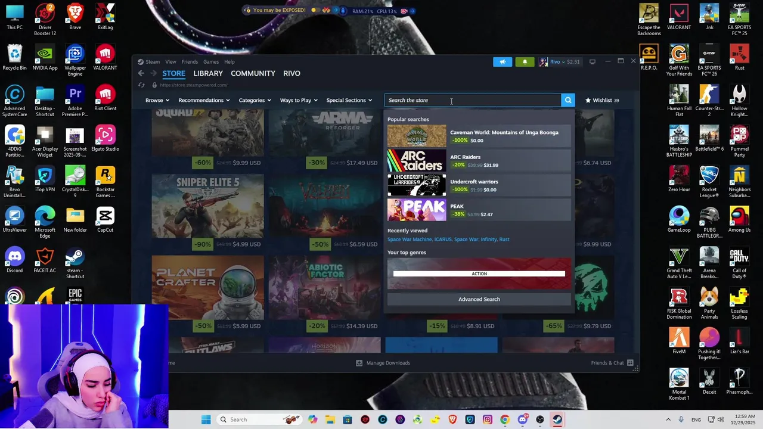Open Steam notifications bell button
This screenshot has width=763, height=429.
pos(525,62)
